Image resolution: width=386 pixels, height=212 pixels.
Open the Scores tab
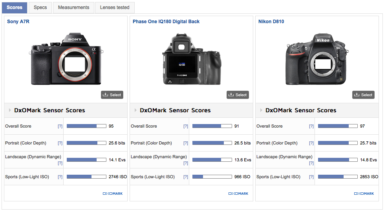15,7
